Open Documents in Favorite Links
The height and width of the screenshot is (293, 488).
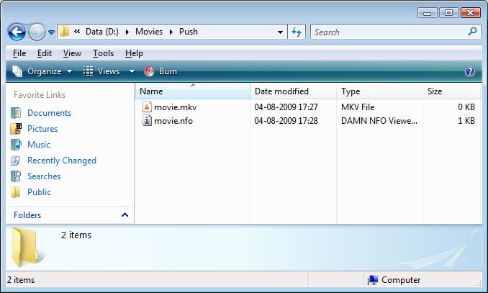[x=49, y=113]
